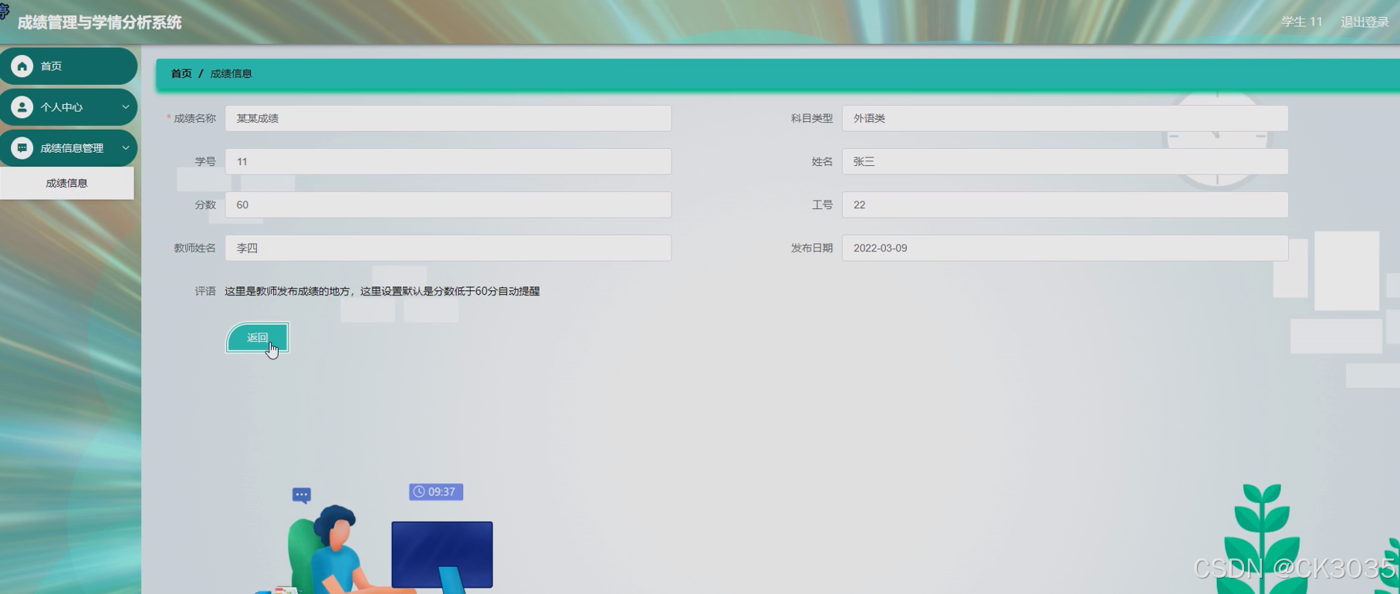Viewport: 1400px width, 594px height.
Task: Go to 首页 via breadcrumb
Action: [181, 74]
